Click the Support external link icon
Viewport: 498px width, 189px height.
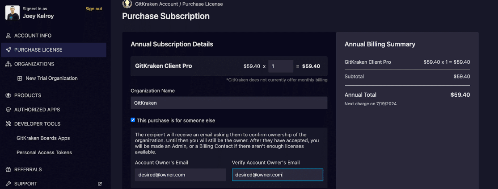pos(100,184)
